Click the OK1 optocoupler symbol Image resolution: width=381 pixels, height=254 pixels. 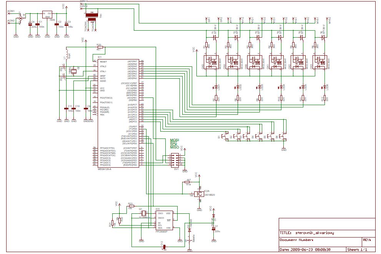276,62
